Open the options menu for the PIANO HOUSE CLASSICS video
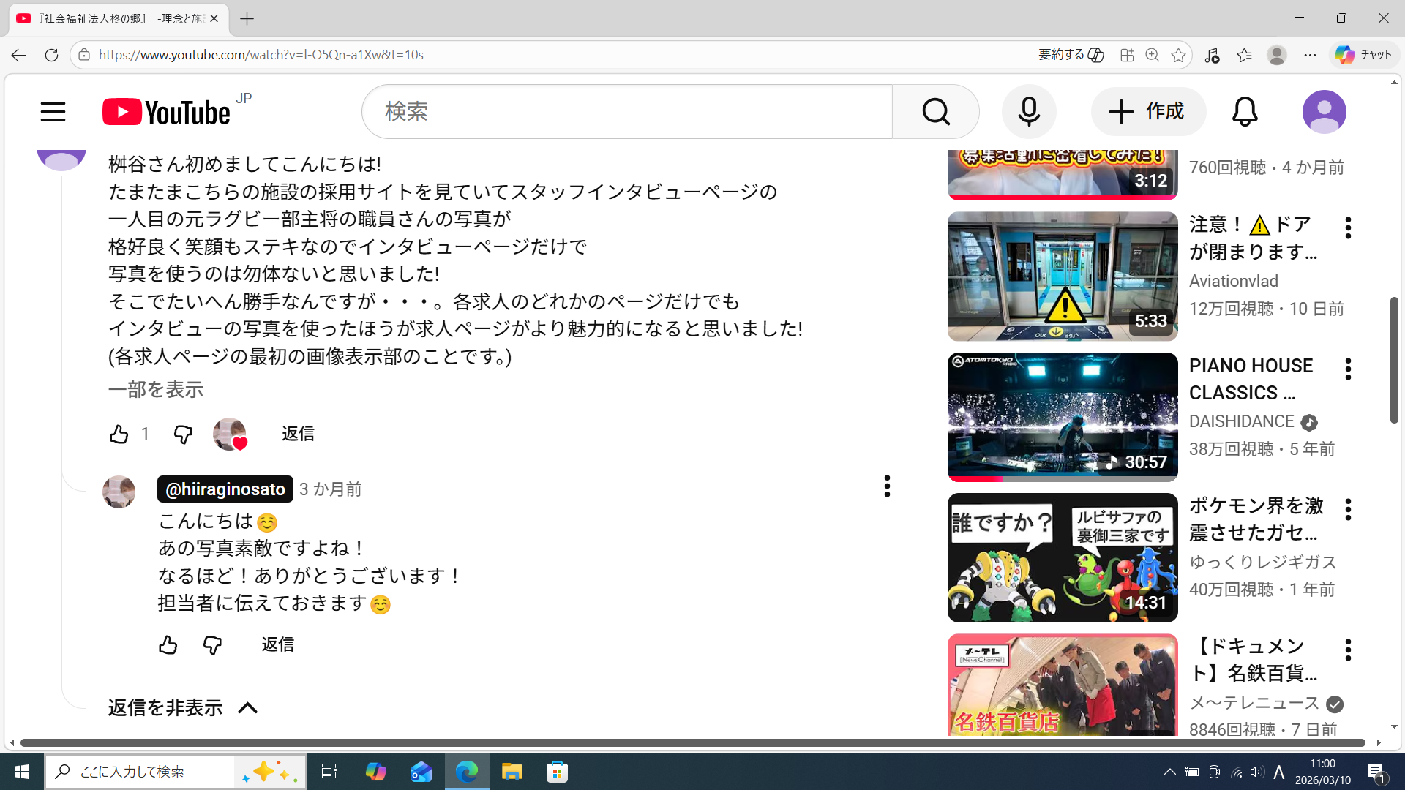The height and width of the screenshot is (790, 1405). pos(1347,369)
